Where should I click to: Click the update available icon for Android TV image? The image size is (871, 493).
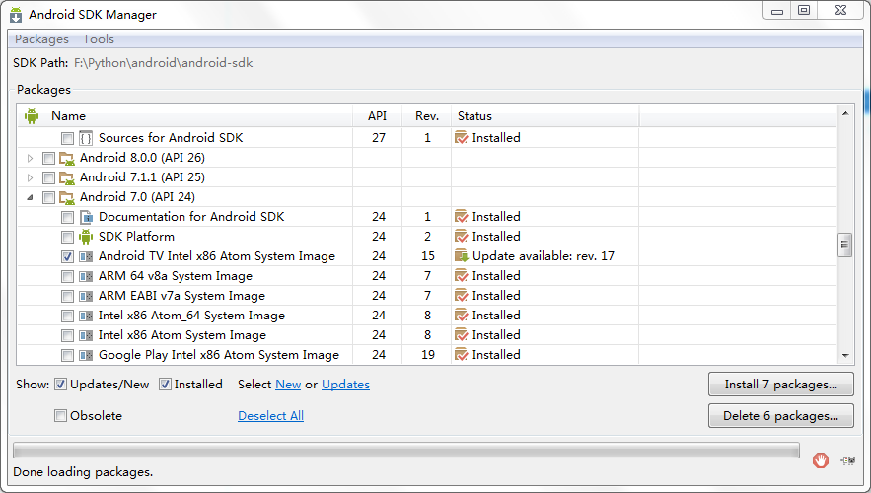462,256
